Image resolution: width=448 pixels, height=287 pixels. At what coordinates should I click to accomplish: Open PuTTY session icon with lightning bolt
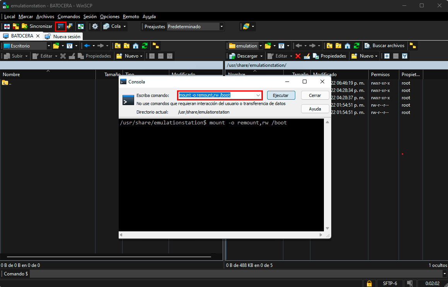tap(70, 26)
